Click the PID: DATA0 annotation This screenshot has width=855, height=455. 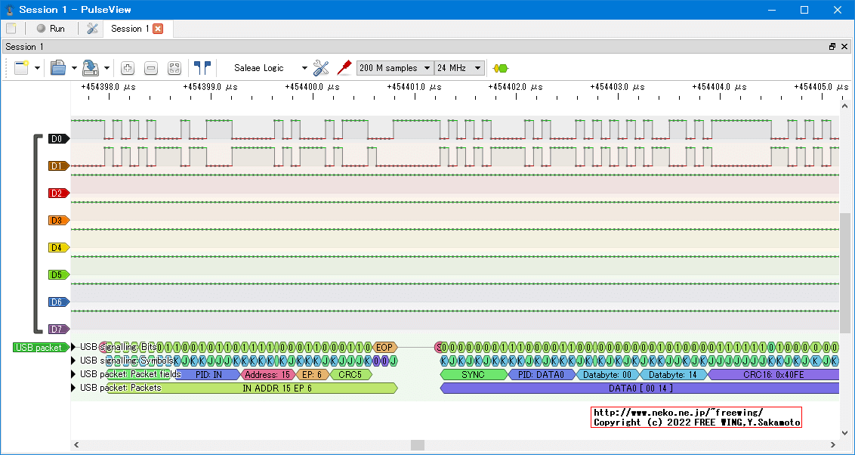click(x=542, y=375)
